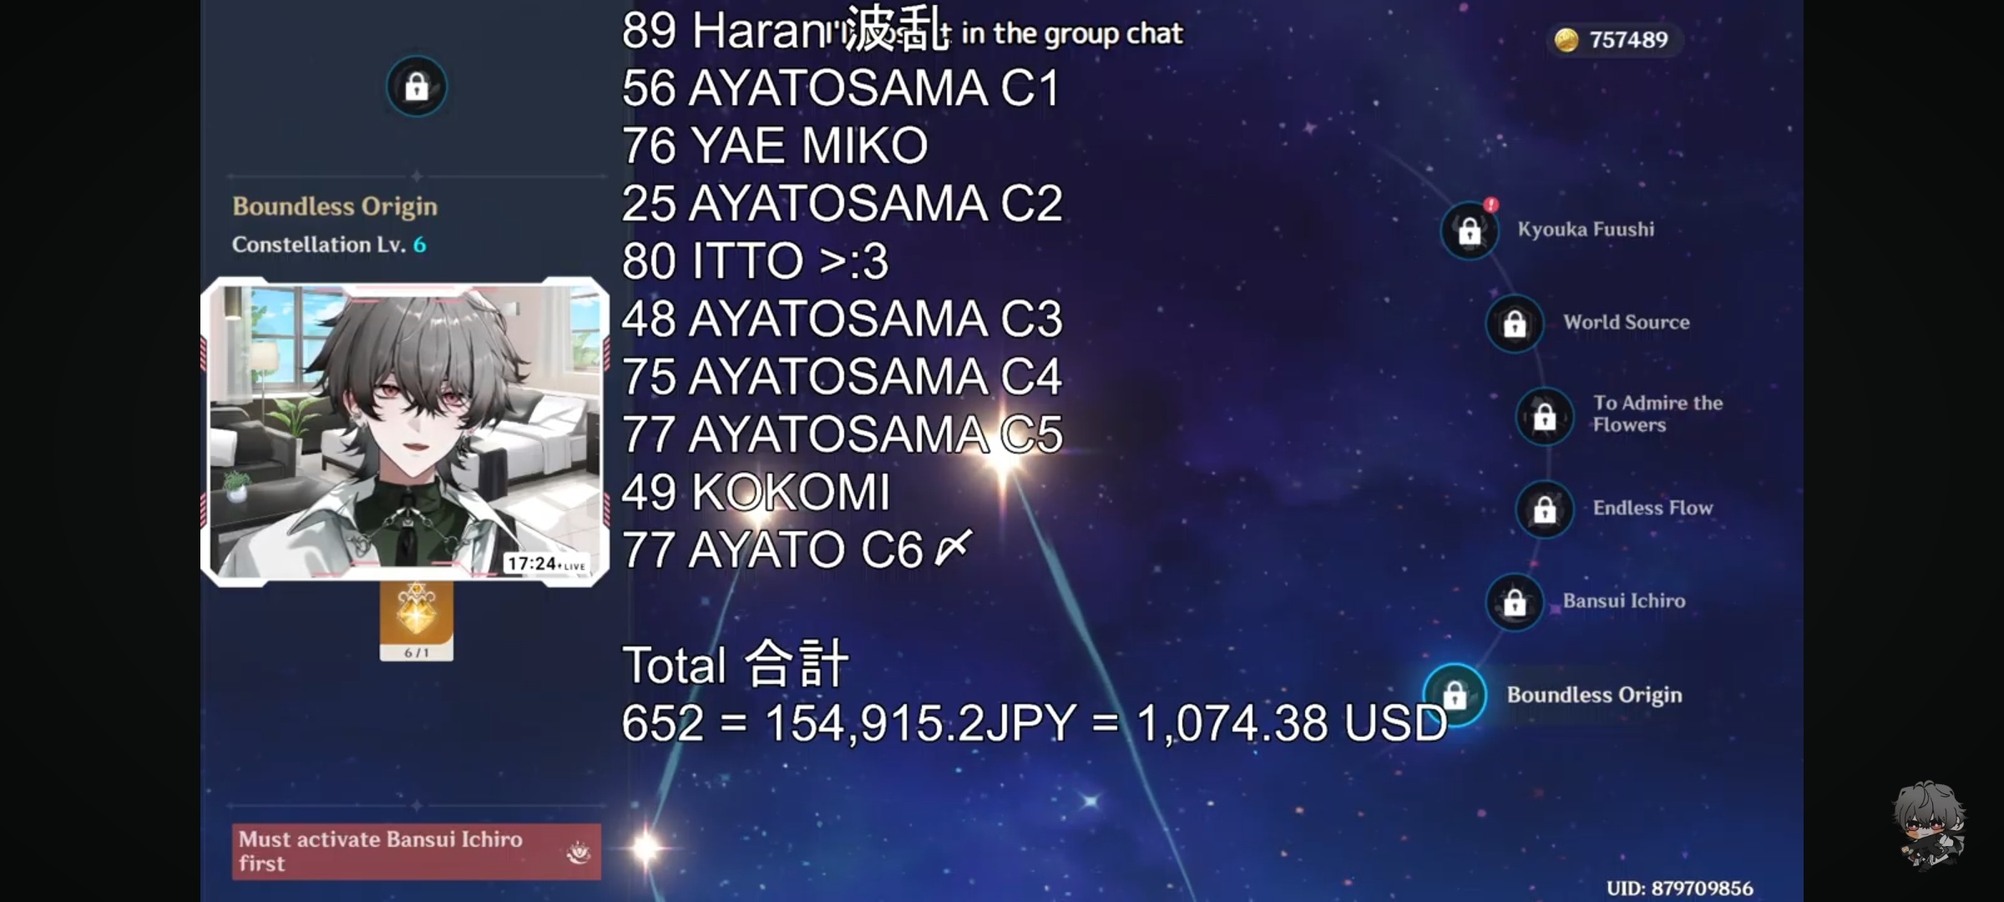The width and height of the screenshot is (2004, 902).
Task: Click the golden constellation material item 6/1
Action: [x=416, y=621]
